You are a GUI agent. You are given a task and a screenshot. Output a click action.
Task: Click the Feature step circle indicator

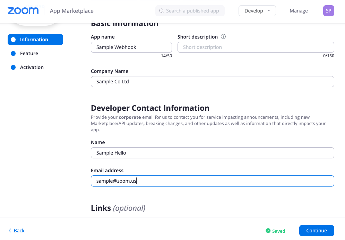pos(13,53)
